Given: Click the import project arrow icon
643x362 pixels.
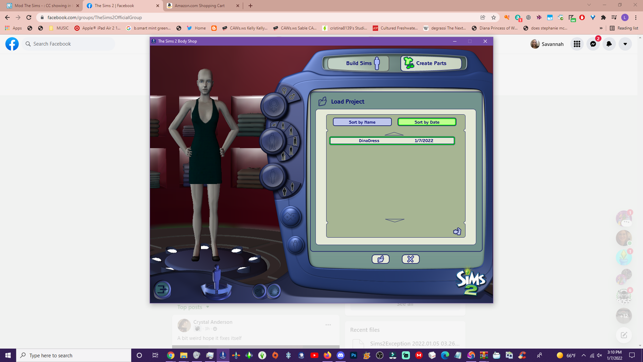Looking at the screenshot, I should (457, 232).
